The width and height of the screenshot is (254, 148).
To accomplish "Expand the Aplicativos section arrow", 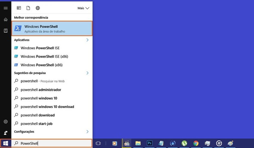I will point(88,40).
